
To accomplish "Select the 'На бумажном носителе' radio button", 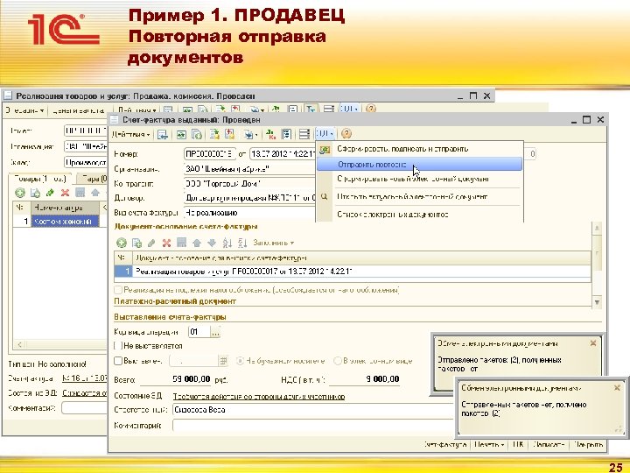I will pyautogui.click(x=241, y=361).
